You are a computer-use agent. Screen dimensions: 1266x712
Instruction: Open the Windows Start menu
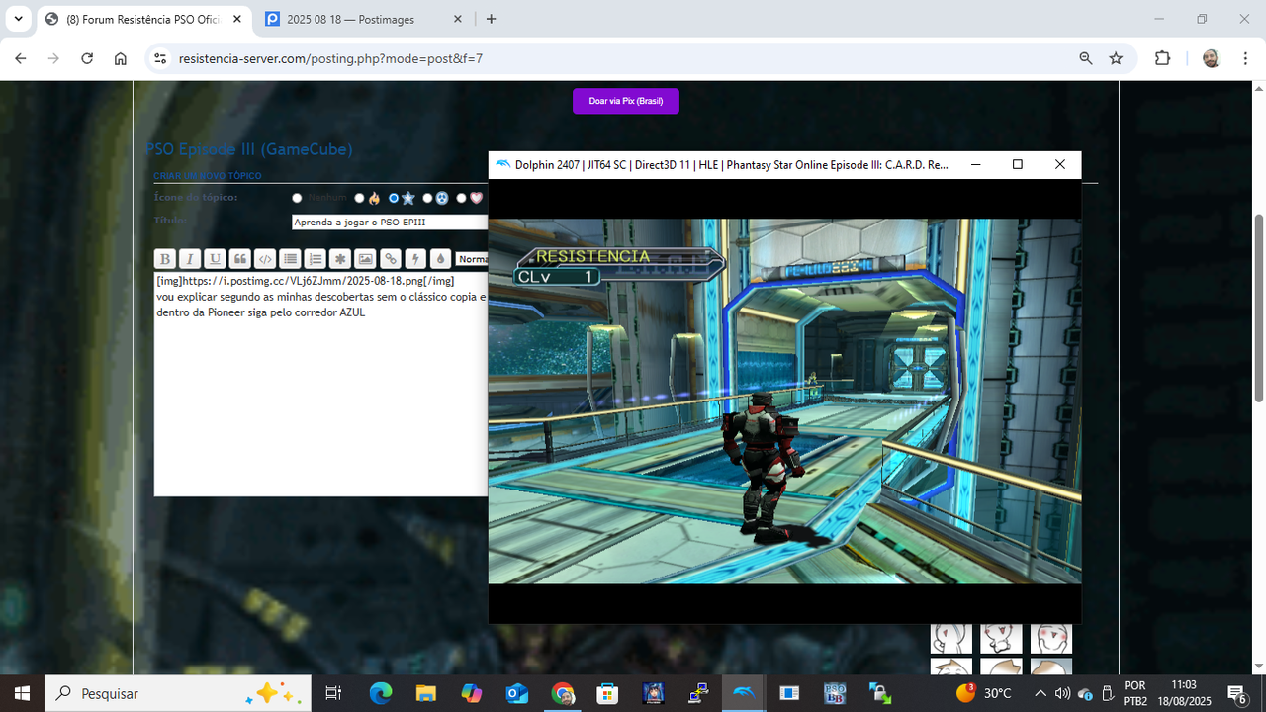22,693
